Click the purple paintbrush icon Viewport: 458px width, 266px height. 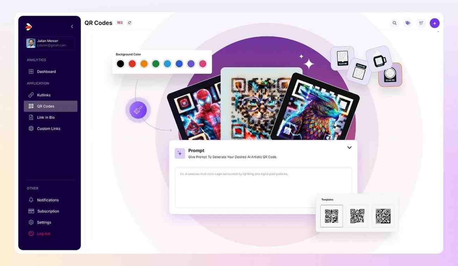point(138,110)
